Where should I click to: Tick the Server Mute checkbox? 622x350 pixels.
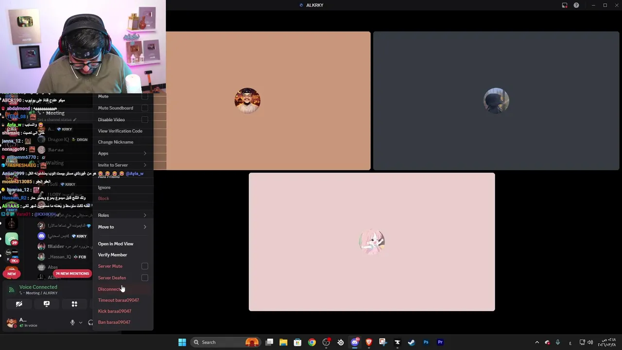(x=144, y=266)
